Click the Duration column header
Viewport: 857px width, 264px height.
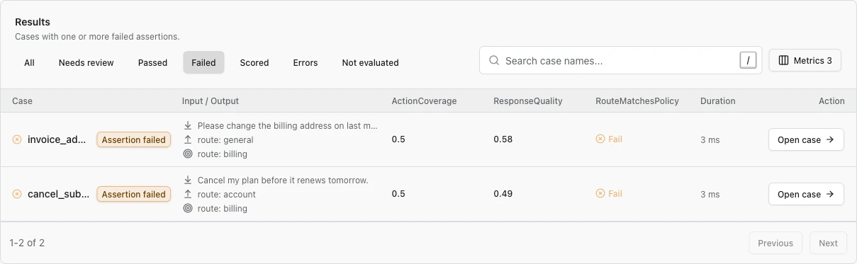(718, 101)
